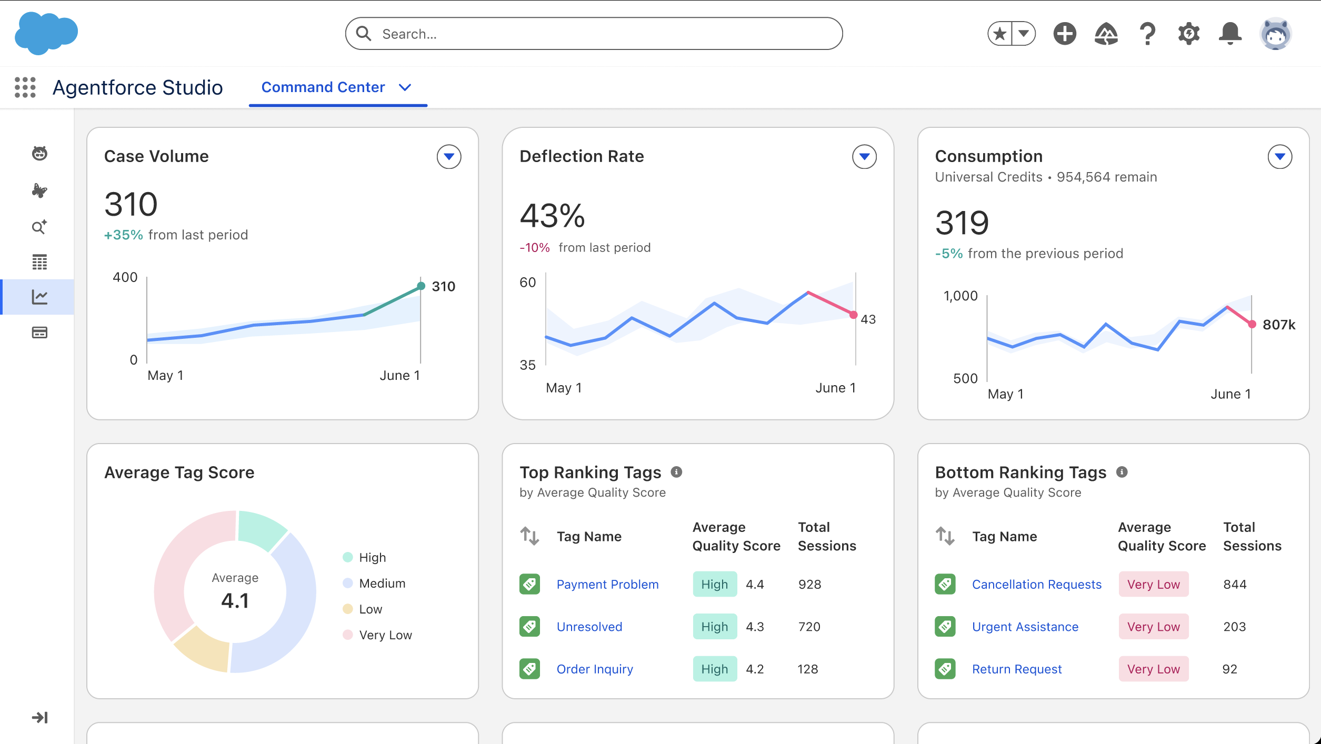Open the Cancellation Requests tag link
This screenshot has height=744, width=1321.
coord(1036,585)
